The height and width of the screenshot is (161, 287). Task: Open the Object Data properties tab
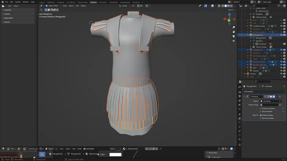[x=240, y=135]
